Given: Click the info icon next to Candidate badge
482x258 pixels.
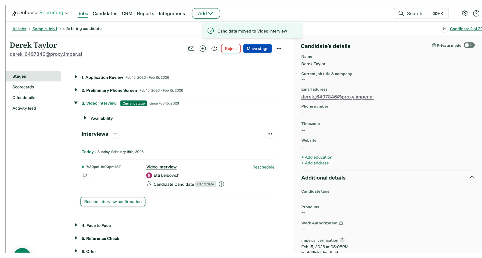Looking at the screenshot, I should (x=221, y=184).
